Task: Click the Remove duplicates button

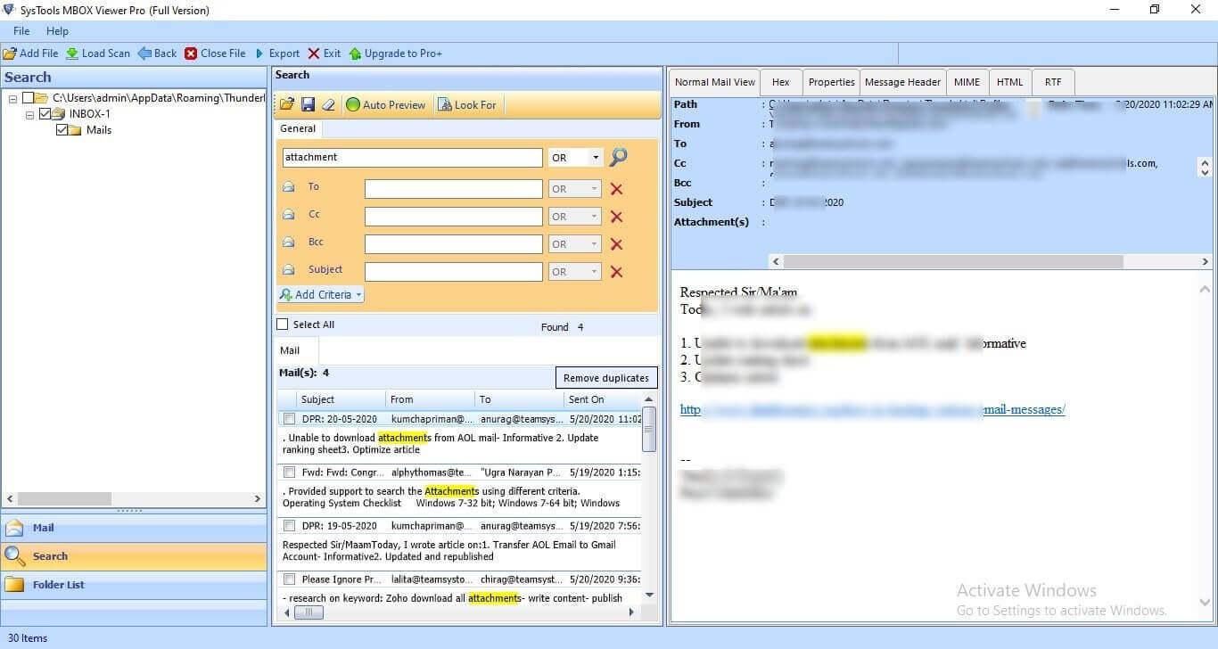Action: 606,378
